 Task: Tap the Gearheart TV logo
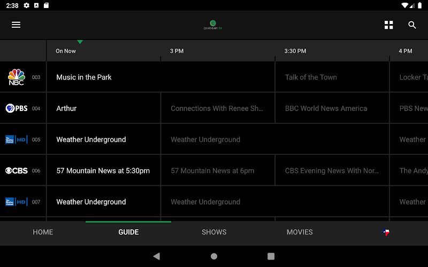[213, 25]
